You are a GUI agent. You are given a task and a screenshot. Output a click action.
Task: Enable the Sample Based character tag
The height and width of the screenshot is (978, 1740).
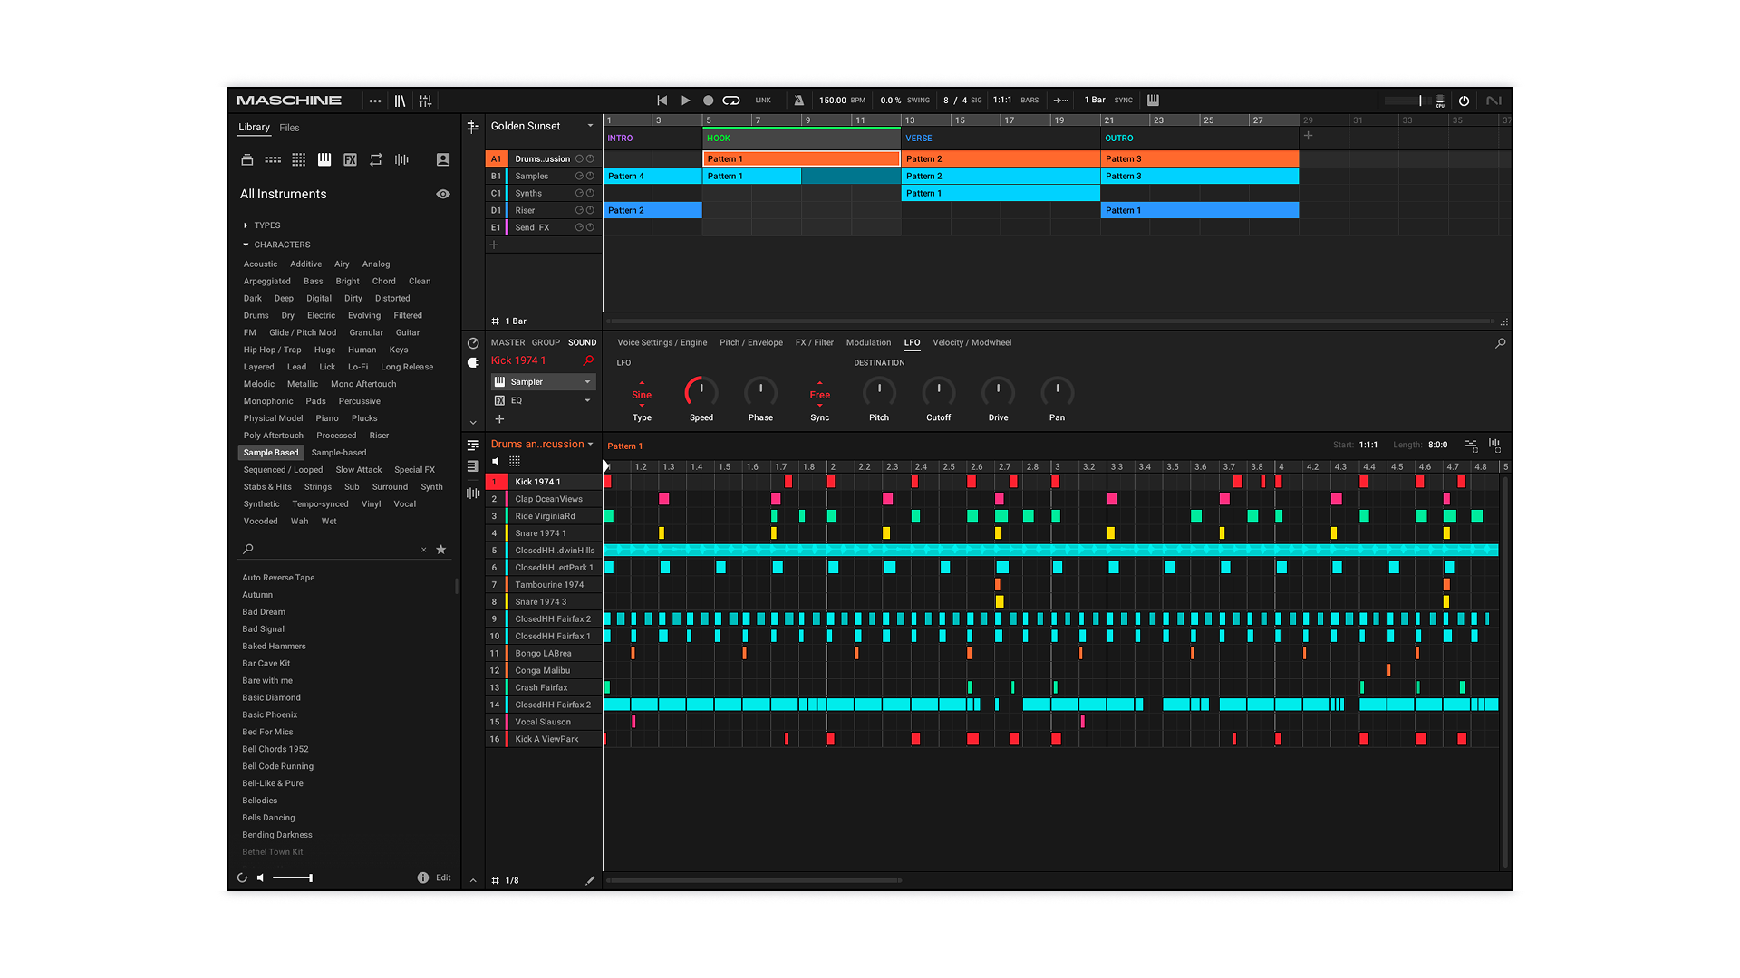coord(270,453)
